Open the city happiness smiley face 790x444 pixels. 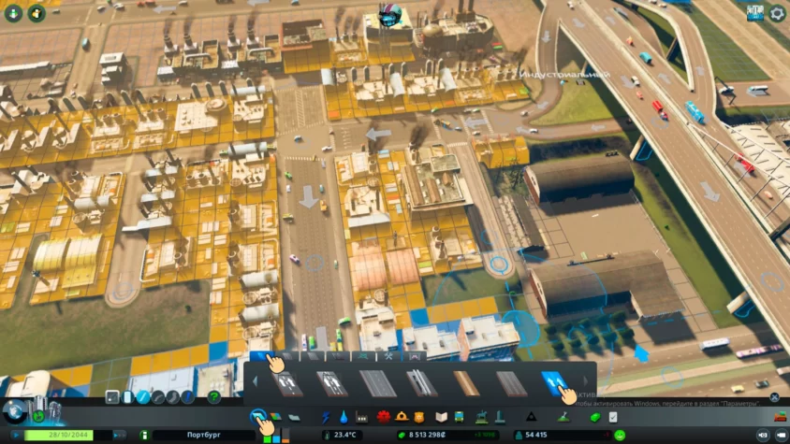pyautogui.click(x=620, y=435)
